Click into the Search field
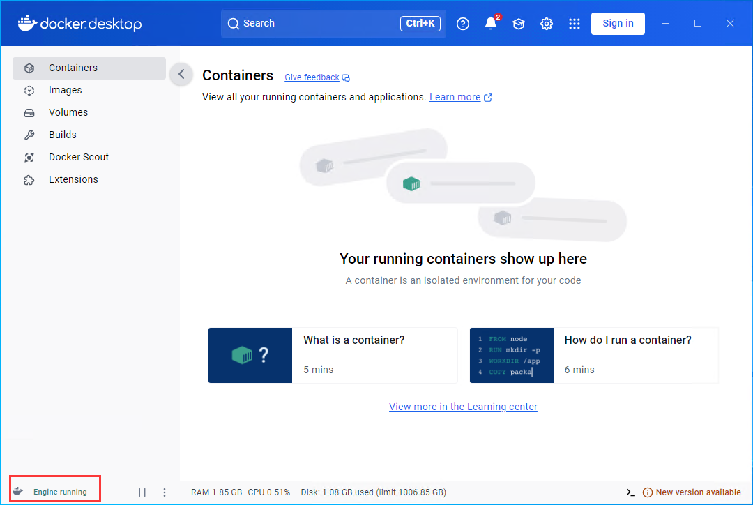This screenshot has height=505, width=753. tap(333, 24)
